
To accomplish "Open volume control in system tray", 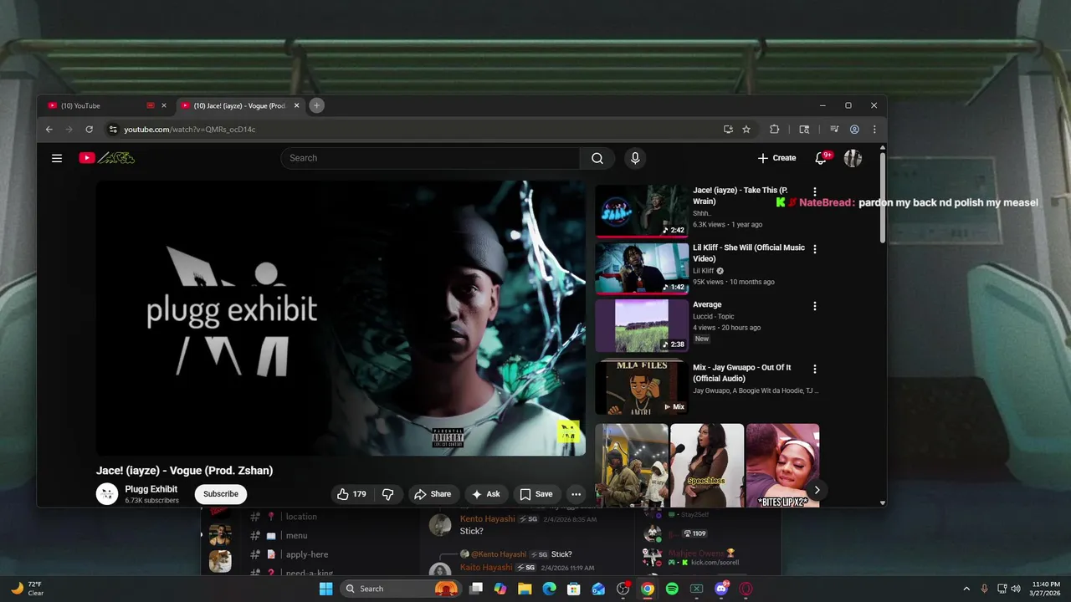I will [x=1016, y=589].
